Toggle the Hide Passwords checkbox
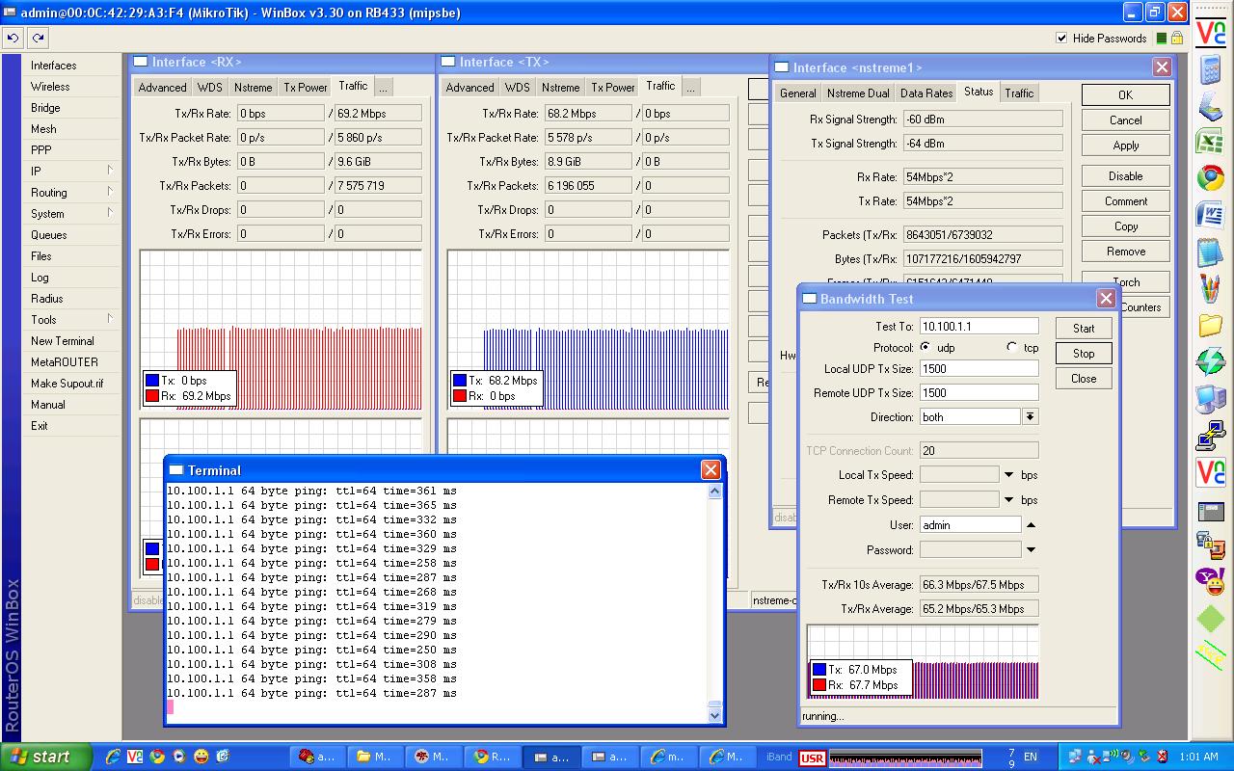The width and height of the screenshot is (1234, 771). [1062, 39]
